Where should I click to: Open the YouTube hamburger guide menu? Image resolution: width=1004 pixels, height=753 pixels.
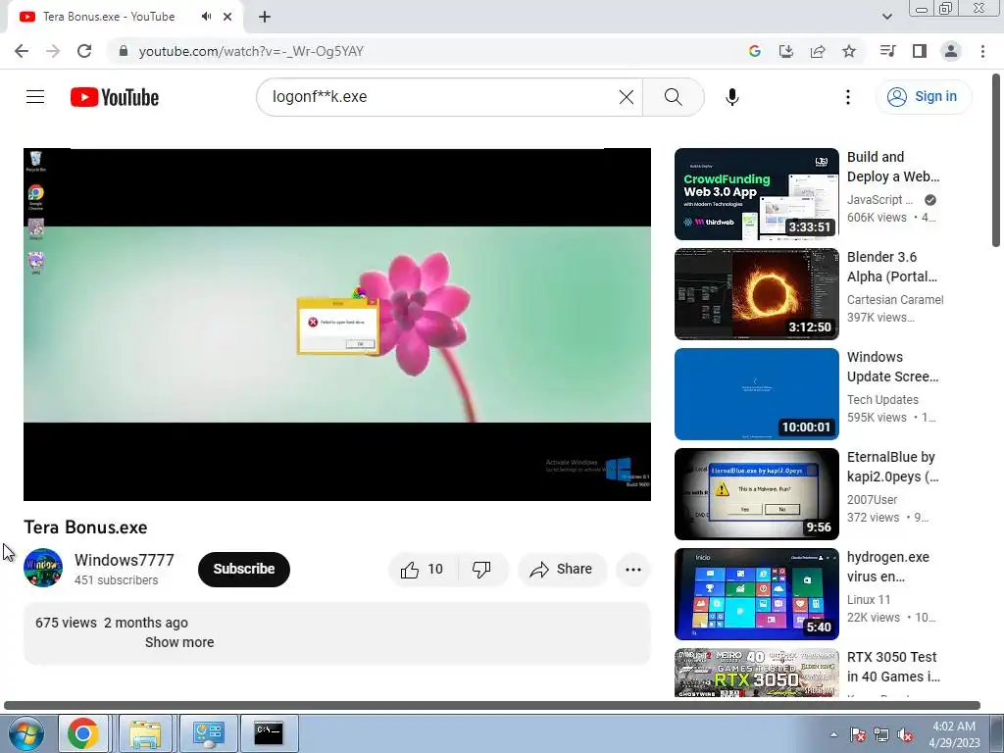35,97
